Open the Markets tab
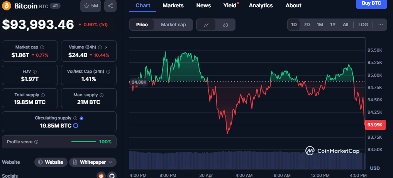393x178 pixels. tap(173, 5)
